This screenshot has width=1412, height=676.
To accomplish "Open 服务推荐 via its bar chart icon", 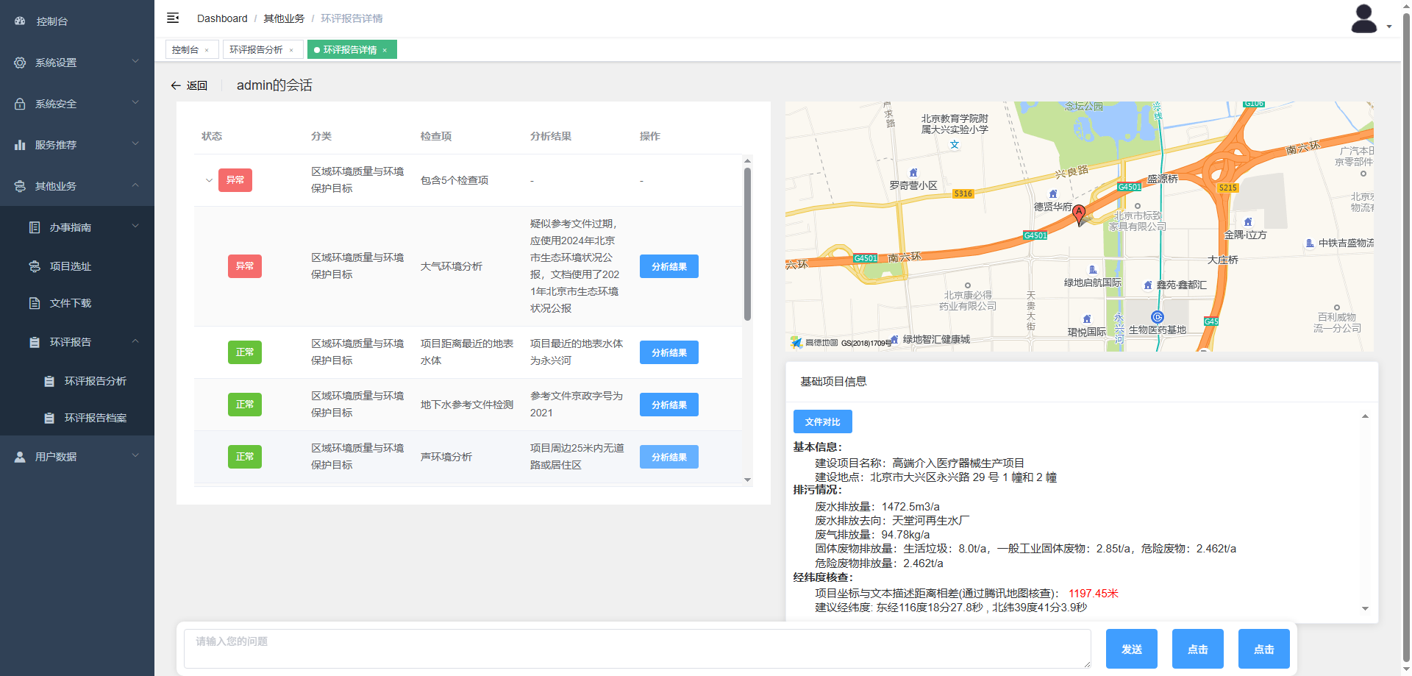I will [19, 144].
